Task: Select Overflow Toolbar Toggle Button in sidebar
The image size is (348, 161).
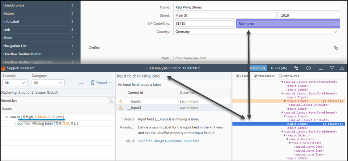Action: [x=38, y=61]
